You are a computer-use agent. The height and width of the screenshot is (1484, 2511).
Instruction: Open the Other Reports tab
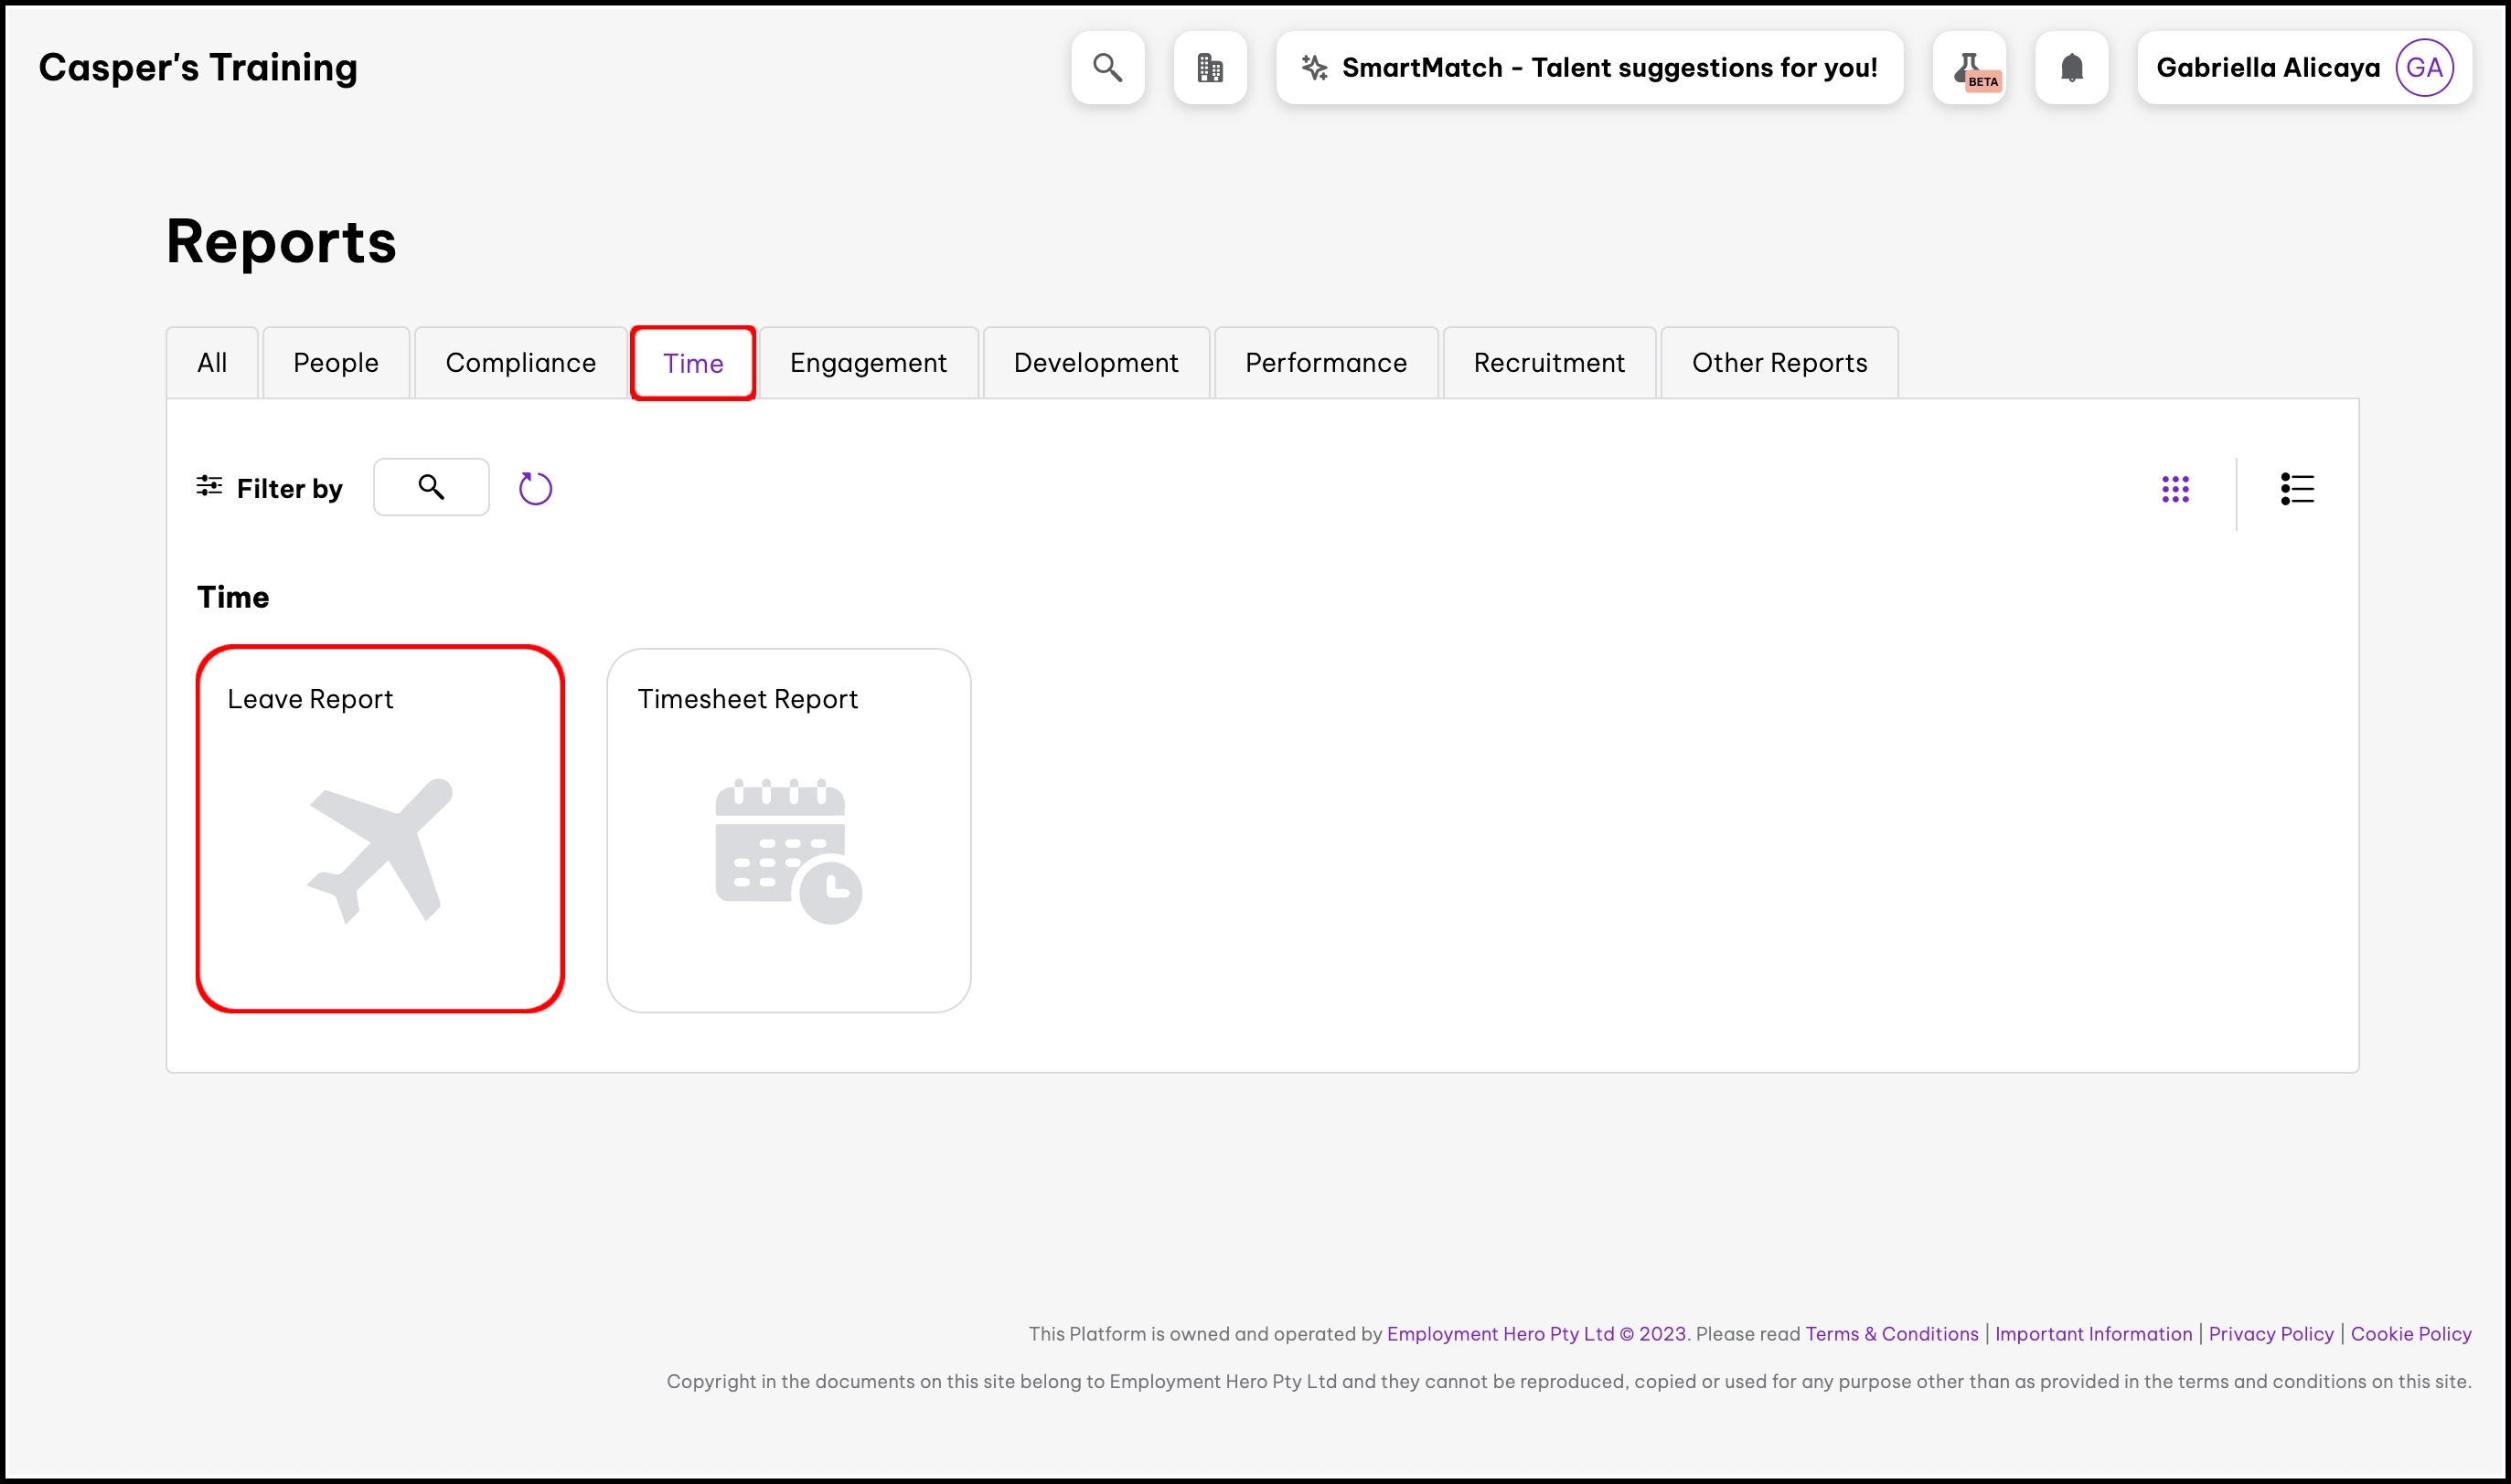[1779, 363]
